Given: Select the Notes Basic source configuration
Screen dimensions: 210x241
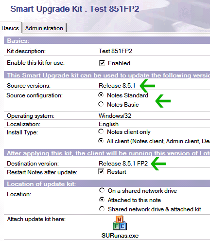Looking at the screenshot, I should (x=101, y=104).
